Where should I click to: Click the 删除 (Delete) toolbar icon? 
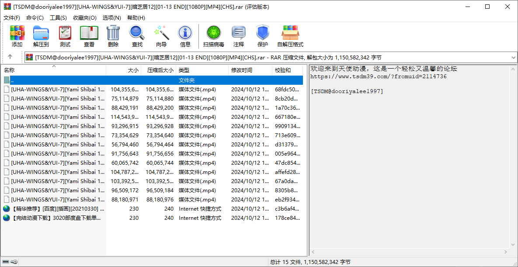(113, 36)
